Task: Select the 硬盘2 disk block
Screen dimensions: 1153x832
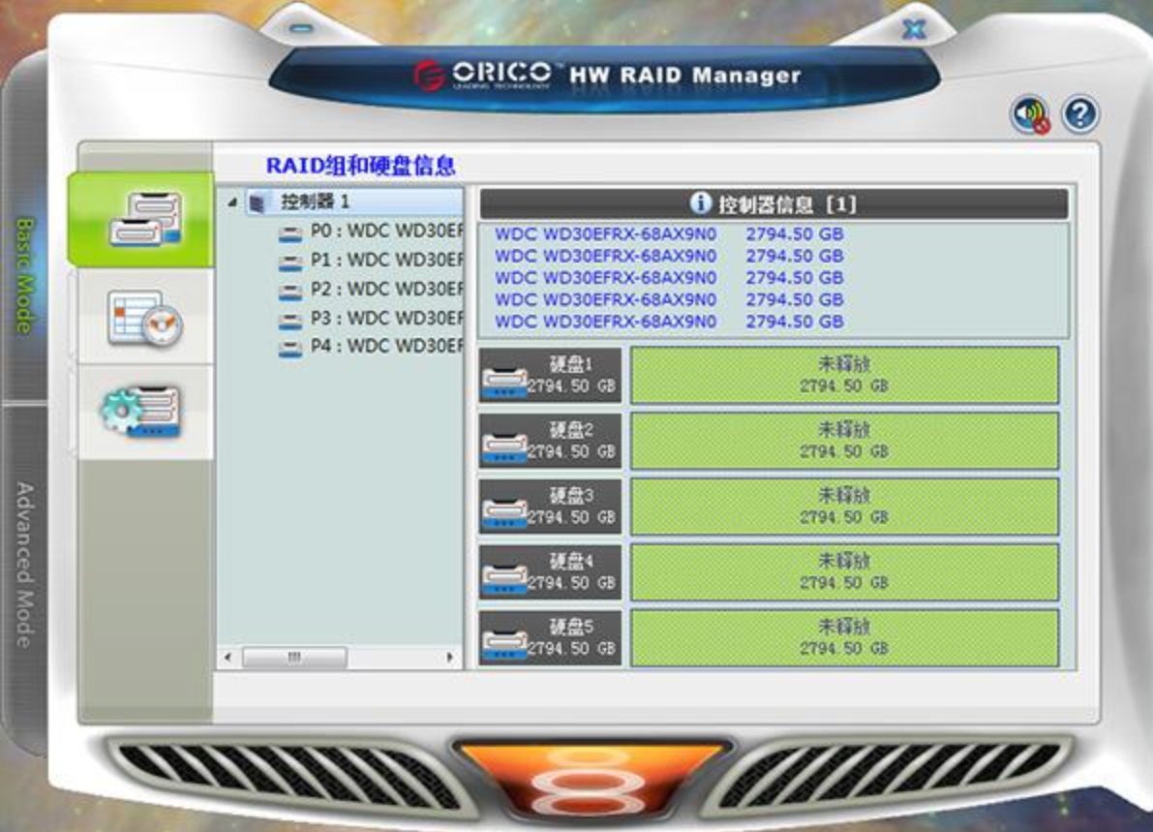Action: pyautogui.click(x=550, y=441)
